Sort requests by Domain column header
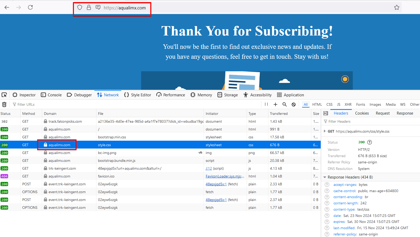 pos(69,114)
